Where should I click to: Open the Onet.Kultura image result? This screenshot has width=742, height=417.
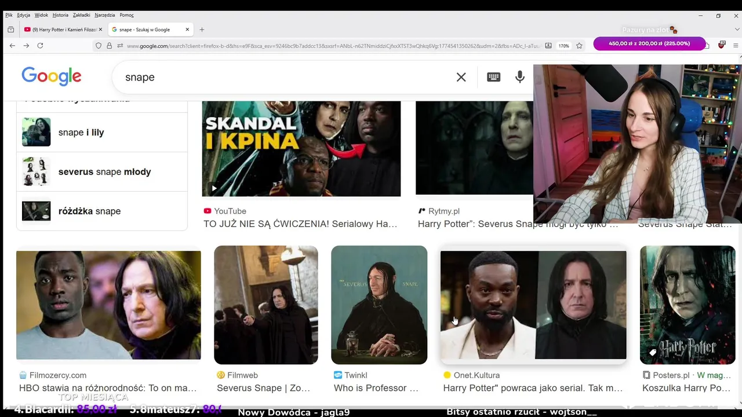[533, 305]
